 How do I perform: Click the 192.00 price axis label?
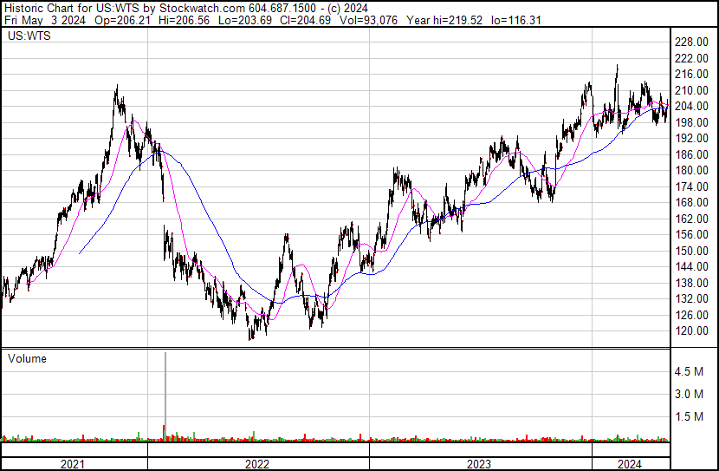[691, 138]
